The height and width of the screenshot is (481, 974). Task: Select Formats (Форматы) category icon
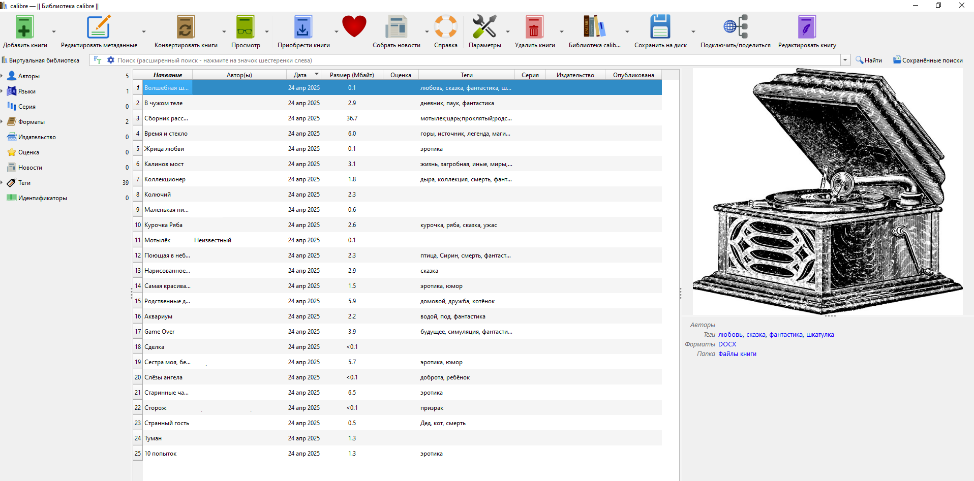point(12,121)
